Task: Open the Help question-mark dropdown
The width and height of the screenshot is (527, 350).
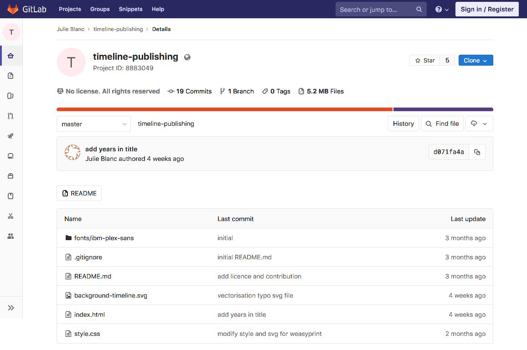Action: [x=442, y=10]
